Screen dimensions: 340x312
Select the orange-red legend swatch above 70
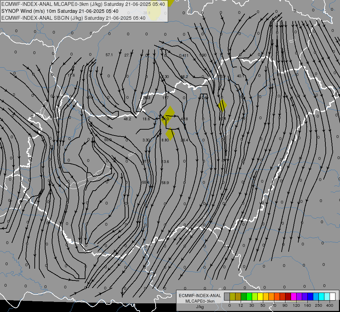[277, 296]
